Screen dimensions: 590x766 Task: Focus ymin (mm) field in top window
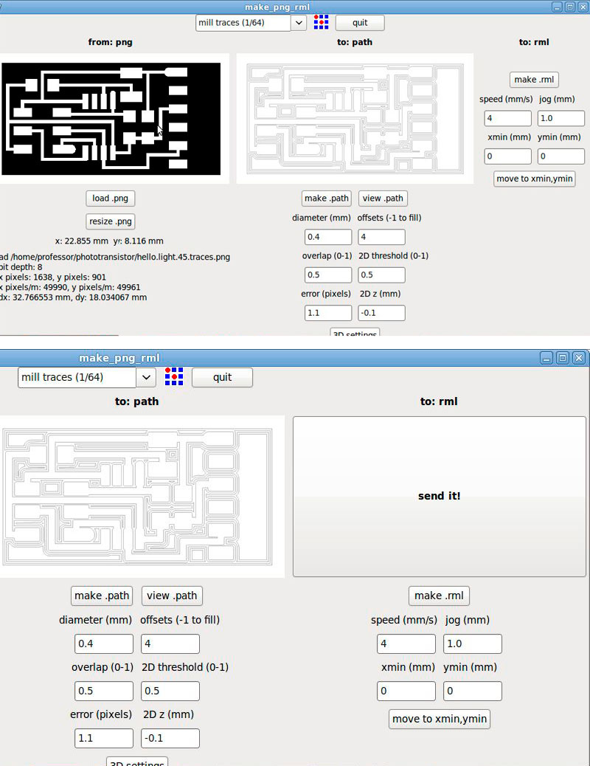pyautogui.click(x=561, y=156)
